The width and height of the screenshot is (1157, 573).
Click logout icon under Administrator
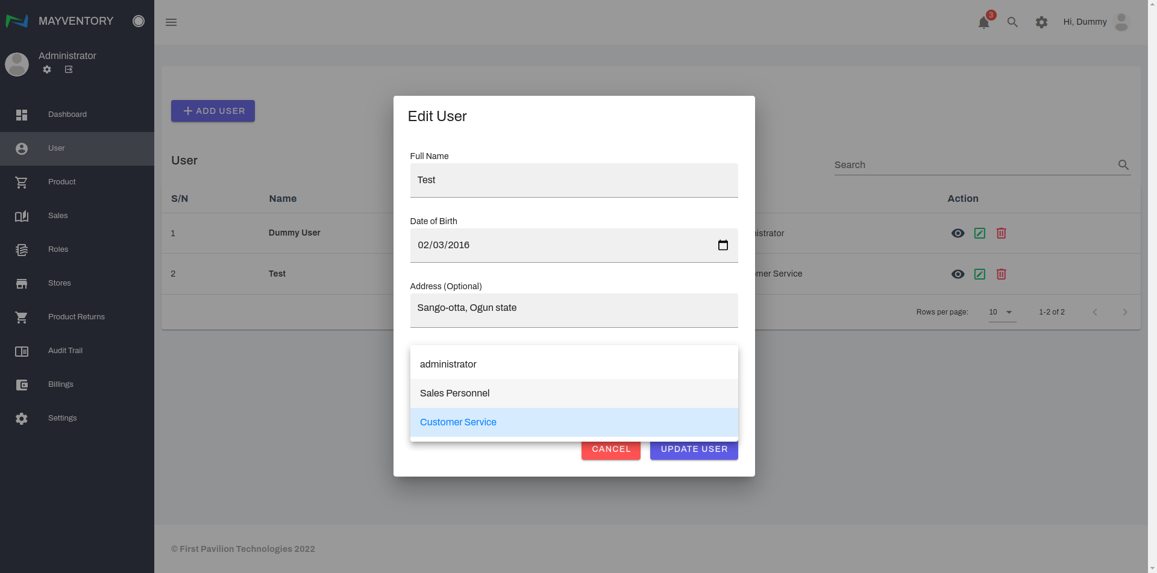pyautogui.click(x=69, y=70)
